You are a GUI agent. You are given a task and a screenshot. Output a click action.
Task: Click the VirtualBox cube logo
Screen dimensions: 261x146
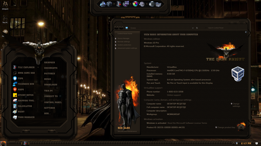coord(238,74)
